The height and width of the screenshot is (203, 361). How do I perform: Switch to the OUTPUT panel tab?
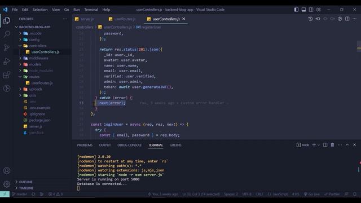(x=105, y=145)
